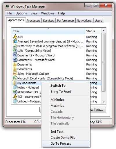Select John - Microsoft Outlook task
The height and width of the screenshot is (149, 116).
tap(56, 74)
